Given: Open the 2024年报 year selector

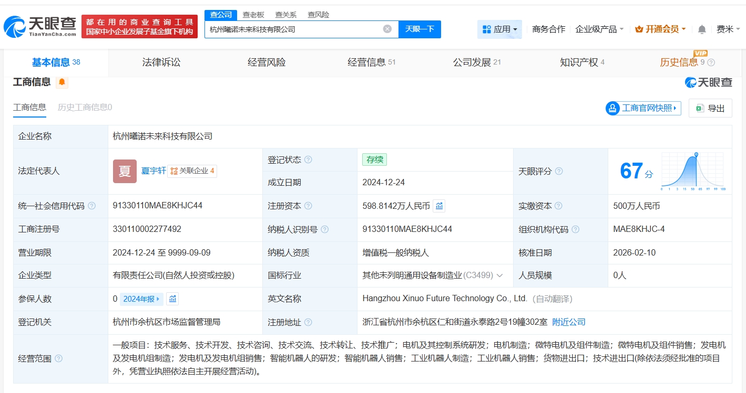Looking at the screenshot, I should click(x=141, y=299).
